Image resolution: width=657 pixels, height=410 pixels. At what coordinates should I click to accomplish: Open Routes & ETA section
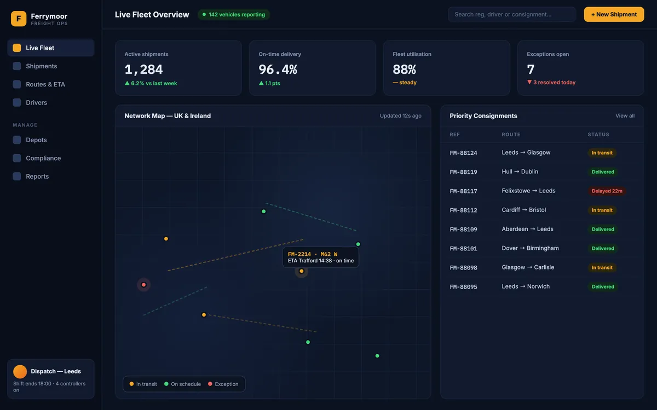51,84
